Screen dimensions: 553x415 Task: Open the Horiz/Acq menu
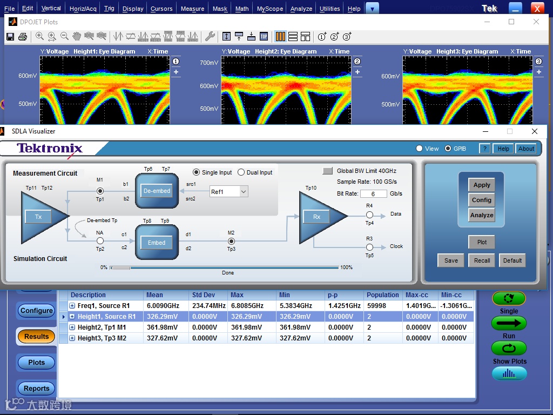(x=83, y=9)
